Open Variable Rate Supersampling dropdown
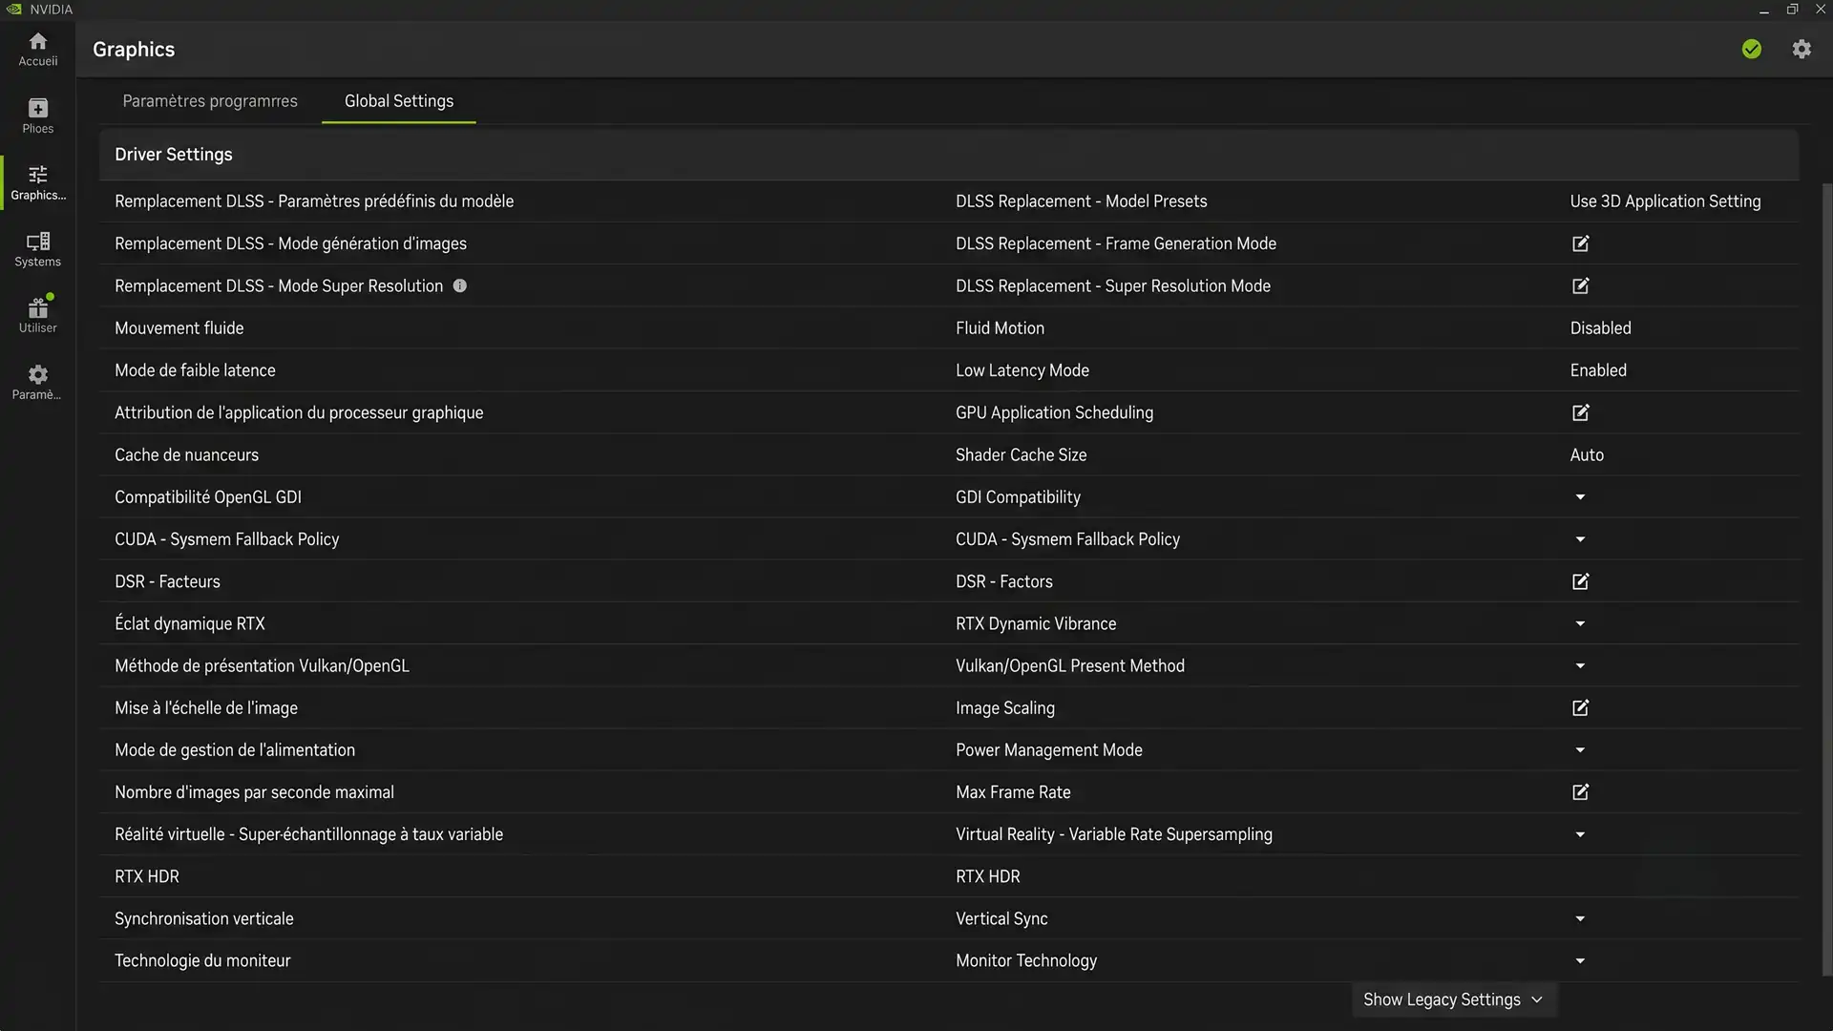1833x1031 pixels. pos(1580,834)
